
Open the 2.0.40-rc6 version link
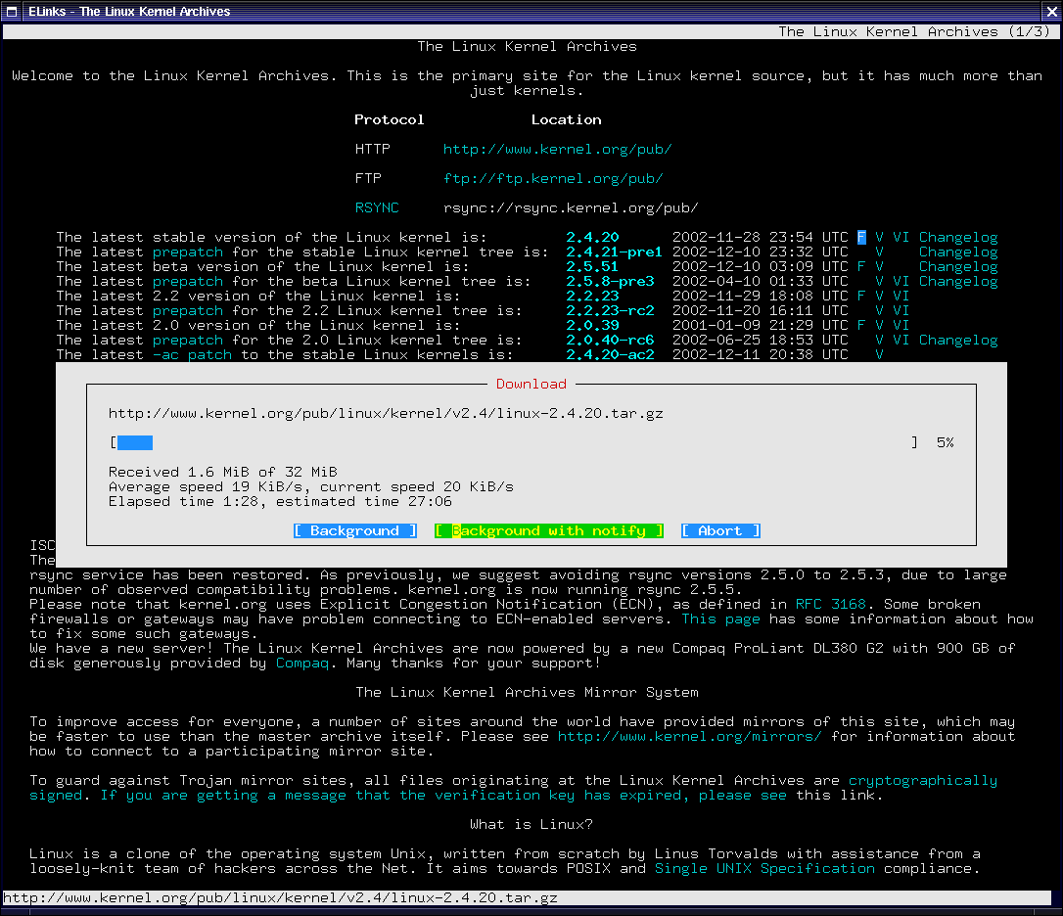pos(610,340)
